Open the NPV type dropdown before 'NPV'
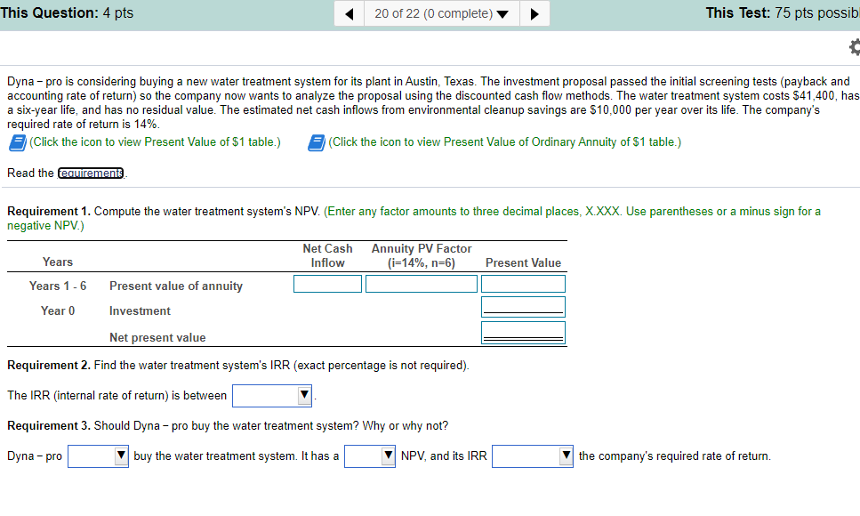Viewport: 860px width, 516px height. click(x=370, y=456)
